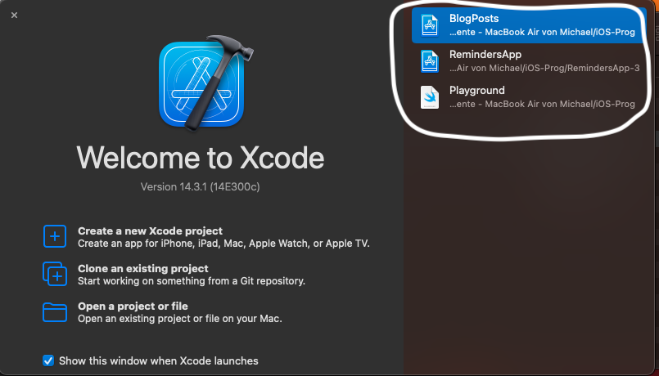Select RemindersApp in recent projects

[x=529, y=61]
